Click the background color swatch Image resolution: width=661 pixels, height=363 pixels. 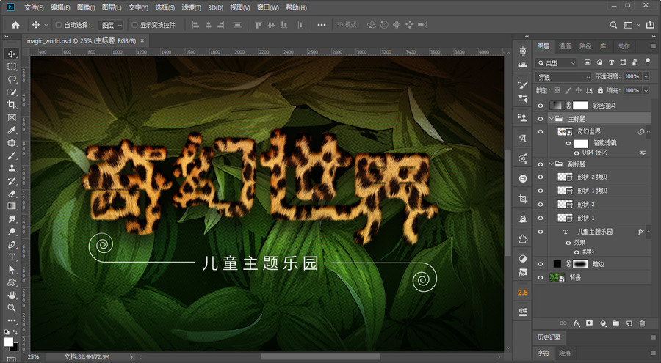(15, 348)
